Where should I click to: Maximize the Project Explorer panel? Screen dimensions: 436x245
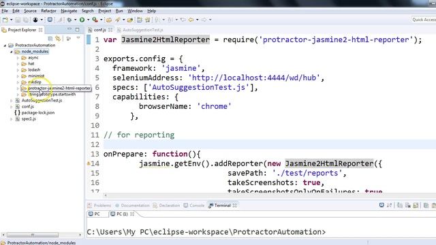click(x=77, y=29)
